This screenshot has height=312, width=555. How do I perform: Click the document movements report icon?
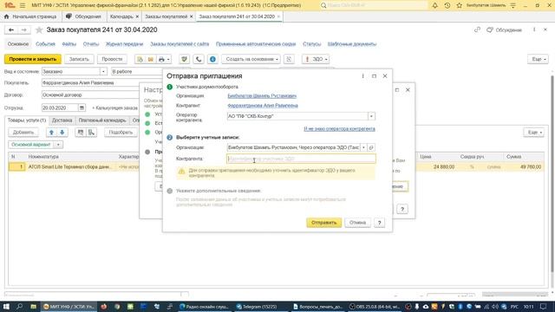pyautogui.click(x=140, y=59)
